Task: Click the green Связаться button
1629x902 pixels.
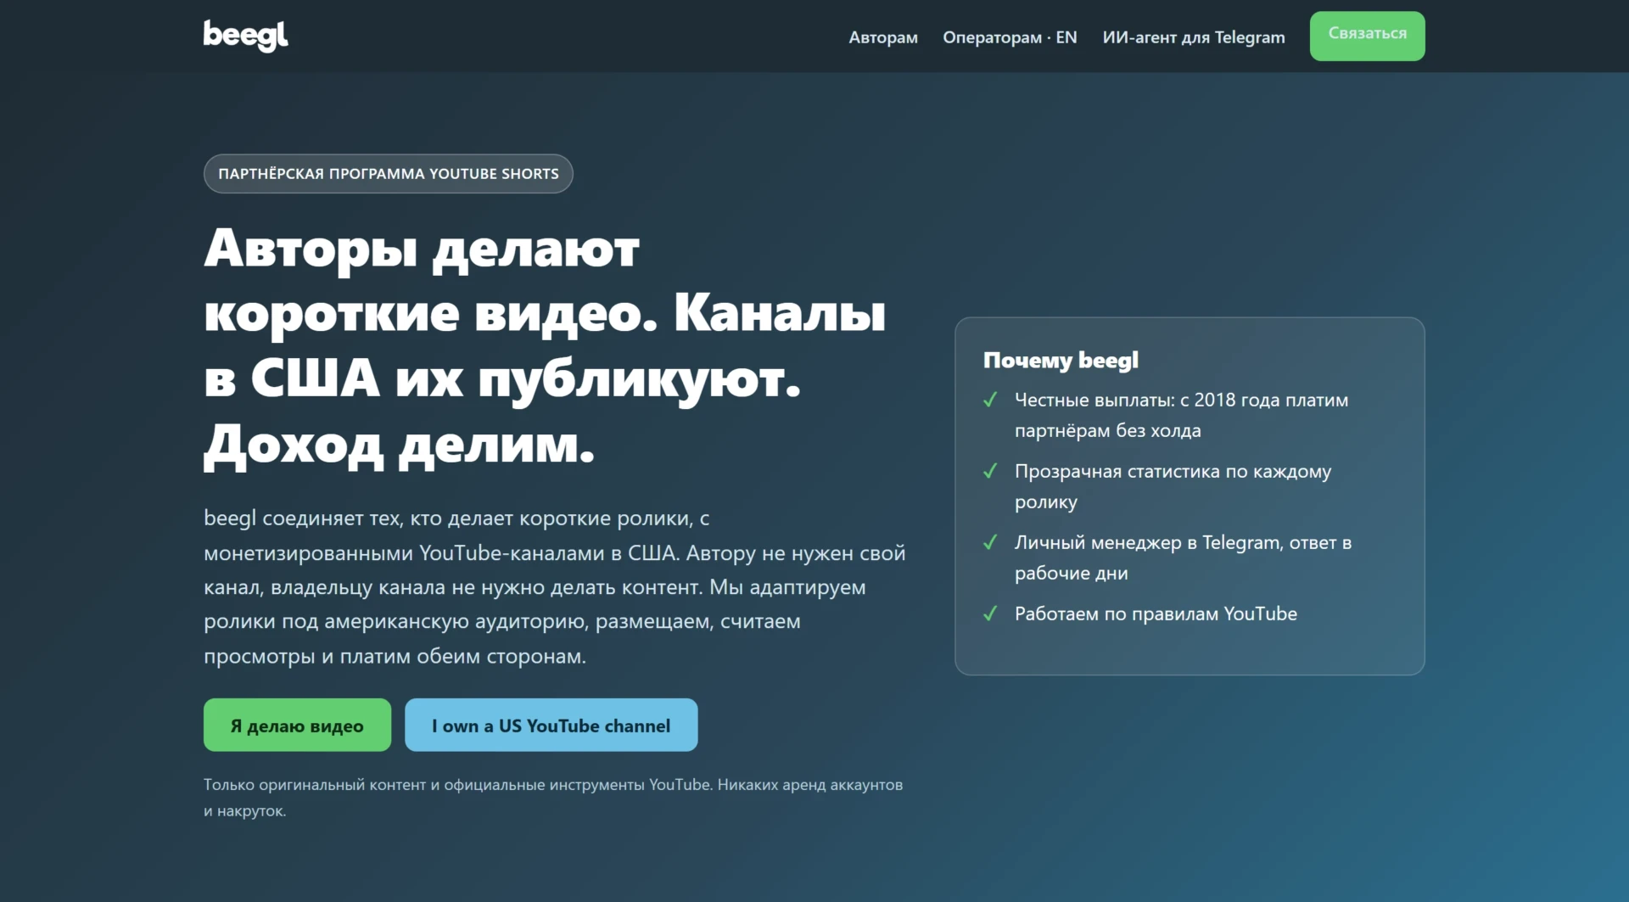Action: (x=1367, y=36)
